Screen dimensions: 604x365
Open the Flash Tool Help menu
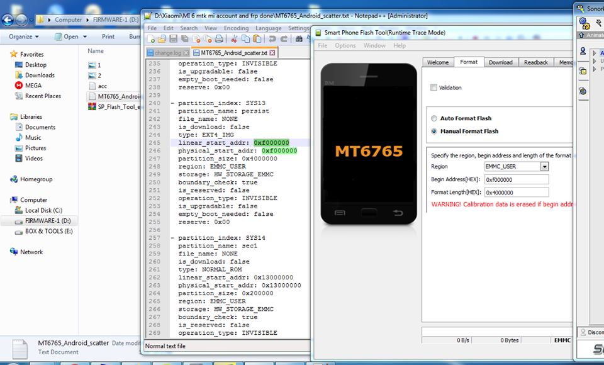[x=400, y=45]
